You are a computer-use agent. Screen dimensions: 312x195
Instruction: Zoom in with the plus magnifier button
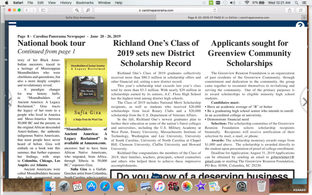pos(88,10)
